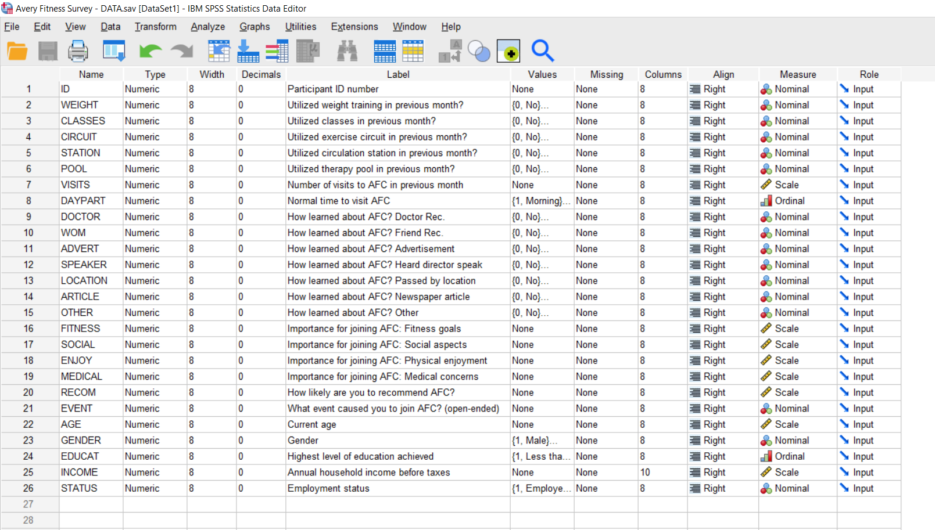Screen dimensions: 935x530
Task: Click the Scale measure cell for VISITS
Action: point(798,185)
